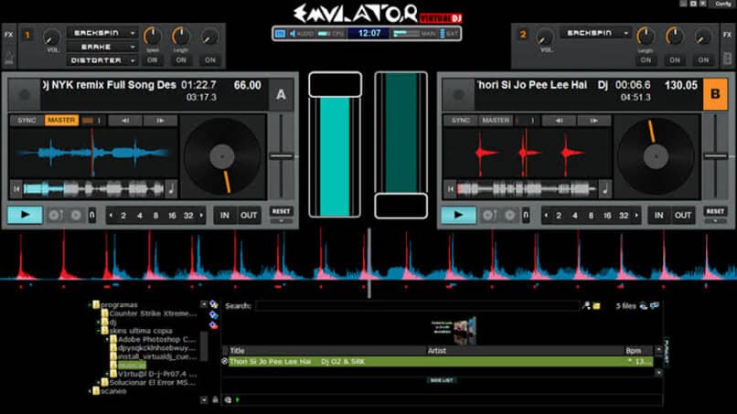Turn ON the Length effect on FX 1
Image resolution: width=737 pixels, height=414 pixels.
coord(180,60)
